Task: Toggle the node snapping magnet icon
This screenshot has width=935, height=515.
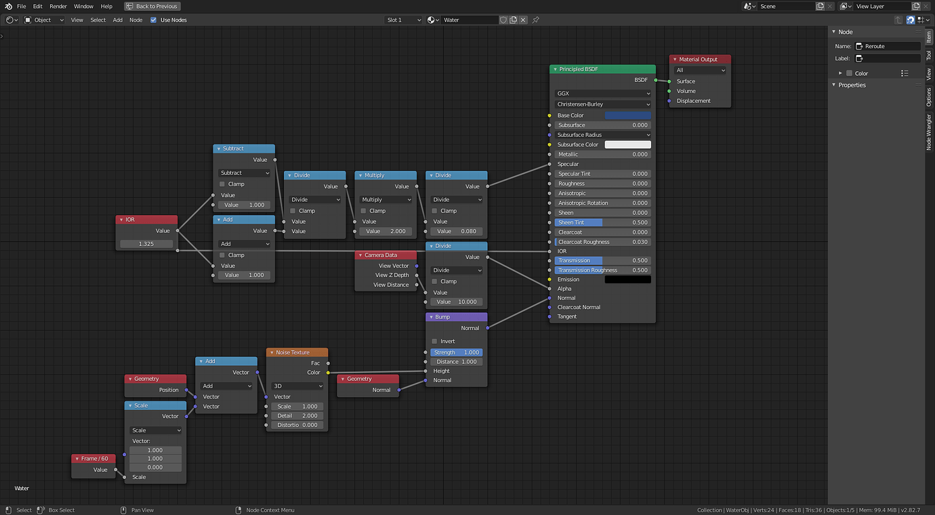Action: coord(911,20)
